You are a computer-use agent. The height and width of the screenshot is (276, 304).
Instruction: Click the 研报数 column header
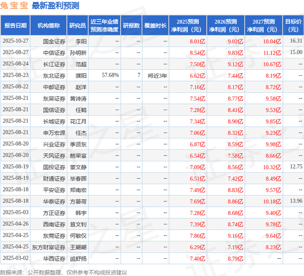pyautogui.click(x=132, y=25)
